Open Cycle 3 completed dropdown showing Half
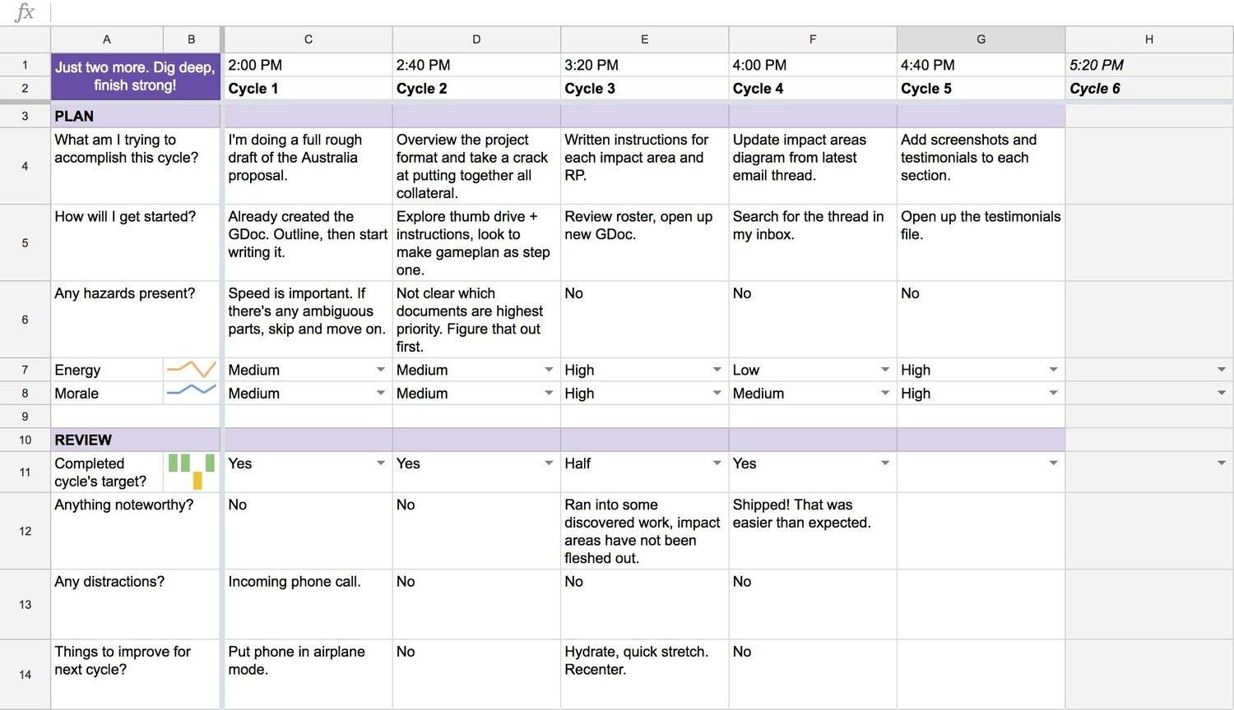 coord(717,463)
